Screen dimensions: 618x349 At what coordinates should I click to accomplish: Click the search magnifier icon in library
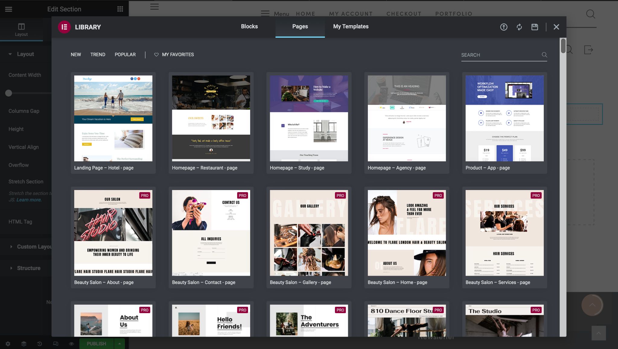544,55
